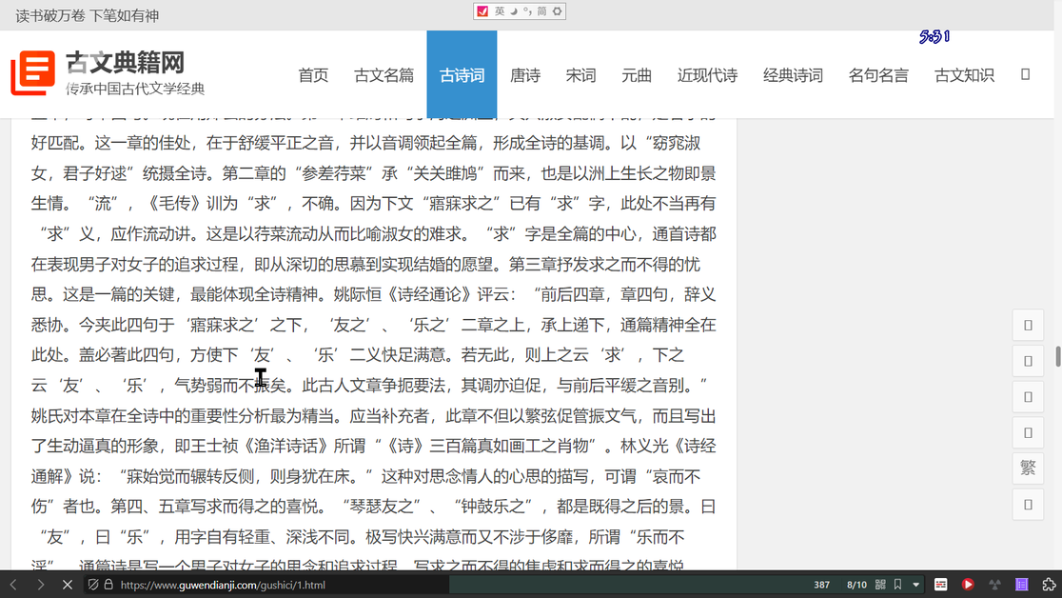
Task: Open the 唐诗 navigation tab
Action: pyautogui.click(x=525, y=75)
